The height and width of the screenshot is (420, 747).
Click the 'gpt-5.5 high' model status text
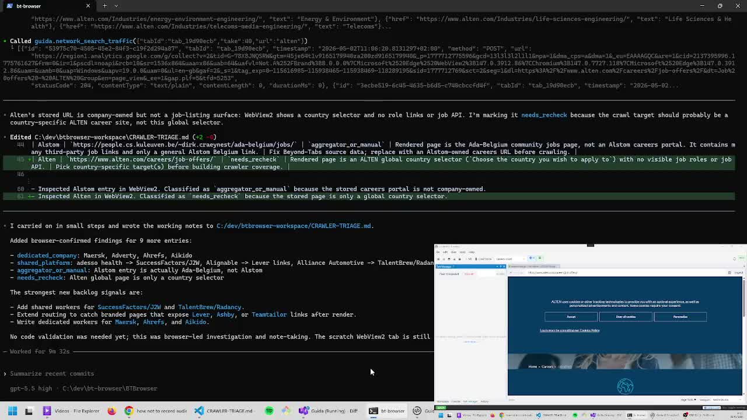pyautogui.click(x=30, y=388)
